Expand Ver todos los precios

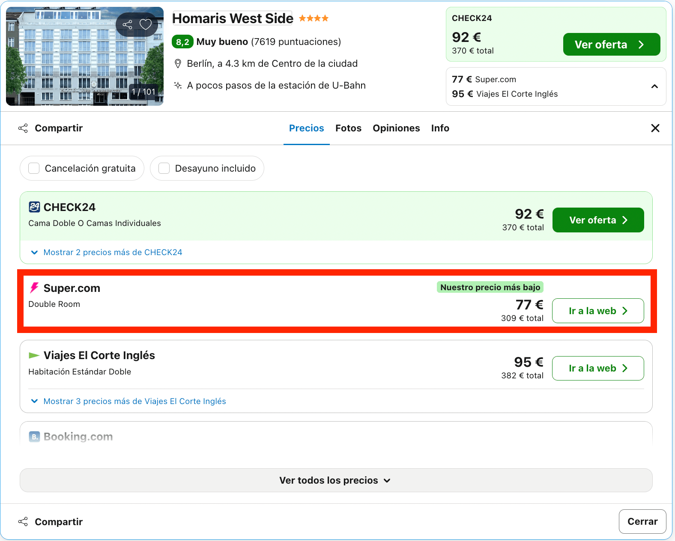pos(336,480)
